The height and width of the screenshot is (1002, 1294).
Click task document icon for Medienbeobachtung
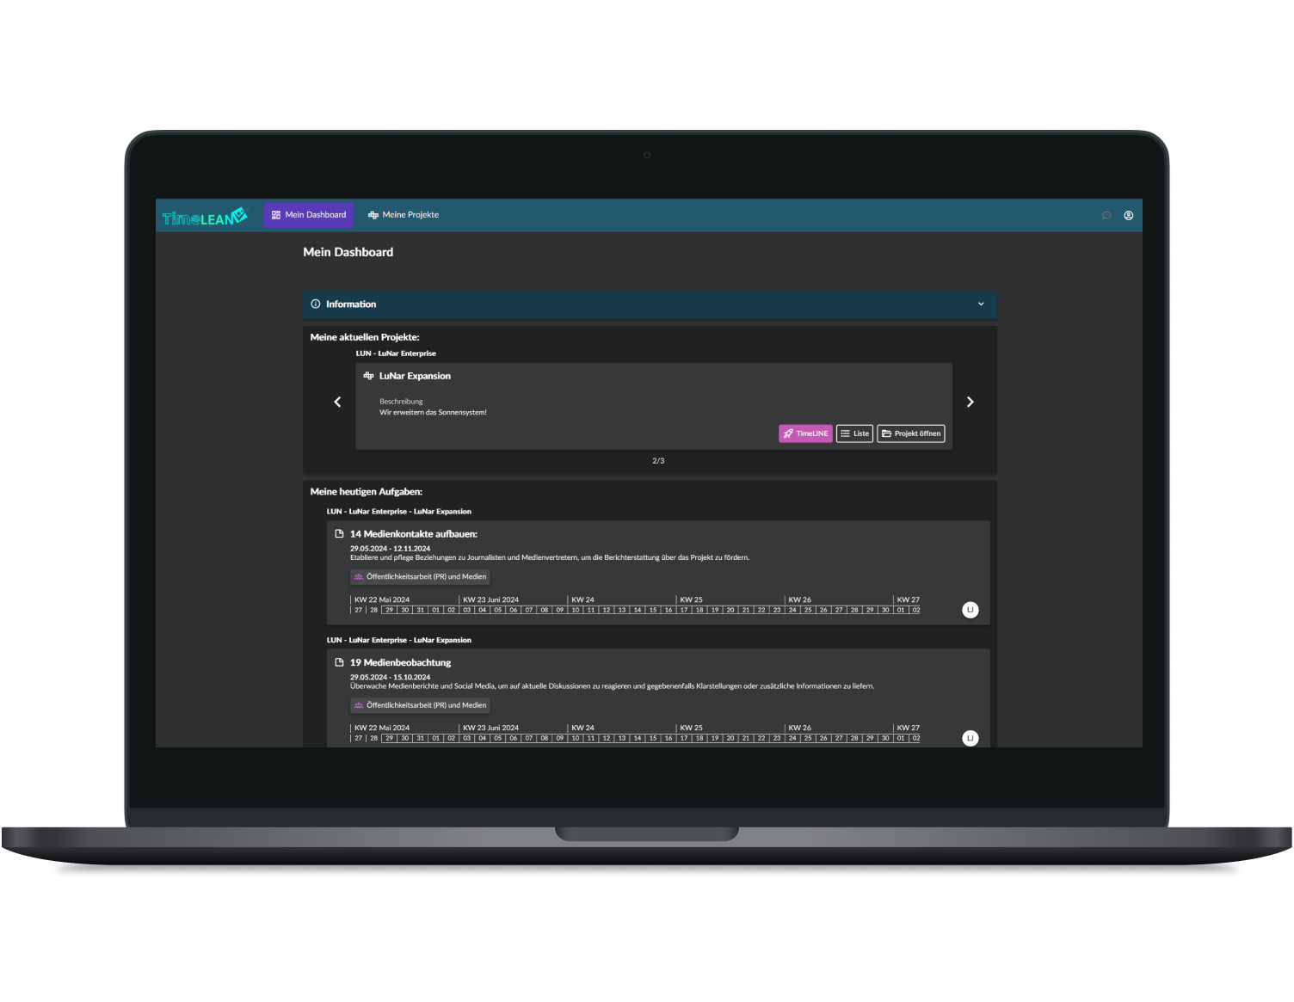(339, 663)
